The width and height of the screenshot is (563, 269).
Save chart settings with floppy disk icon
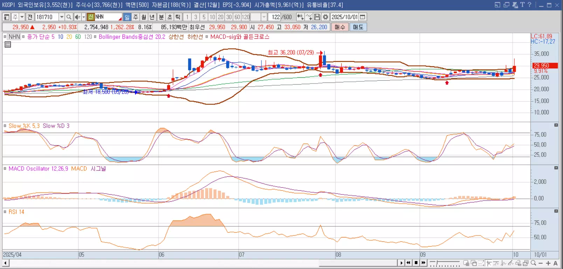click(x=317, y=17)
